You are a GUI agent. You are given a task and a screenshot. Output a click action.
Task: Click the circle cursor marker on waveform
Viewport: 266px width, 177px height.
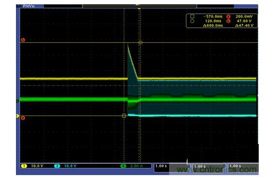141,43
